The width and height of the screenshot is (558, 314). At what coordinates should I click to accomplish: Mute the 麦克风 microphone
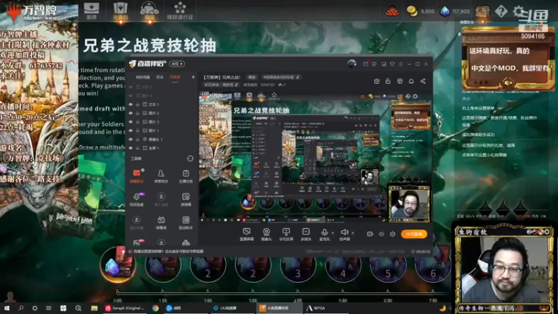coord(324,234)
